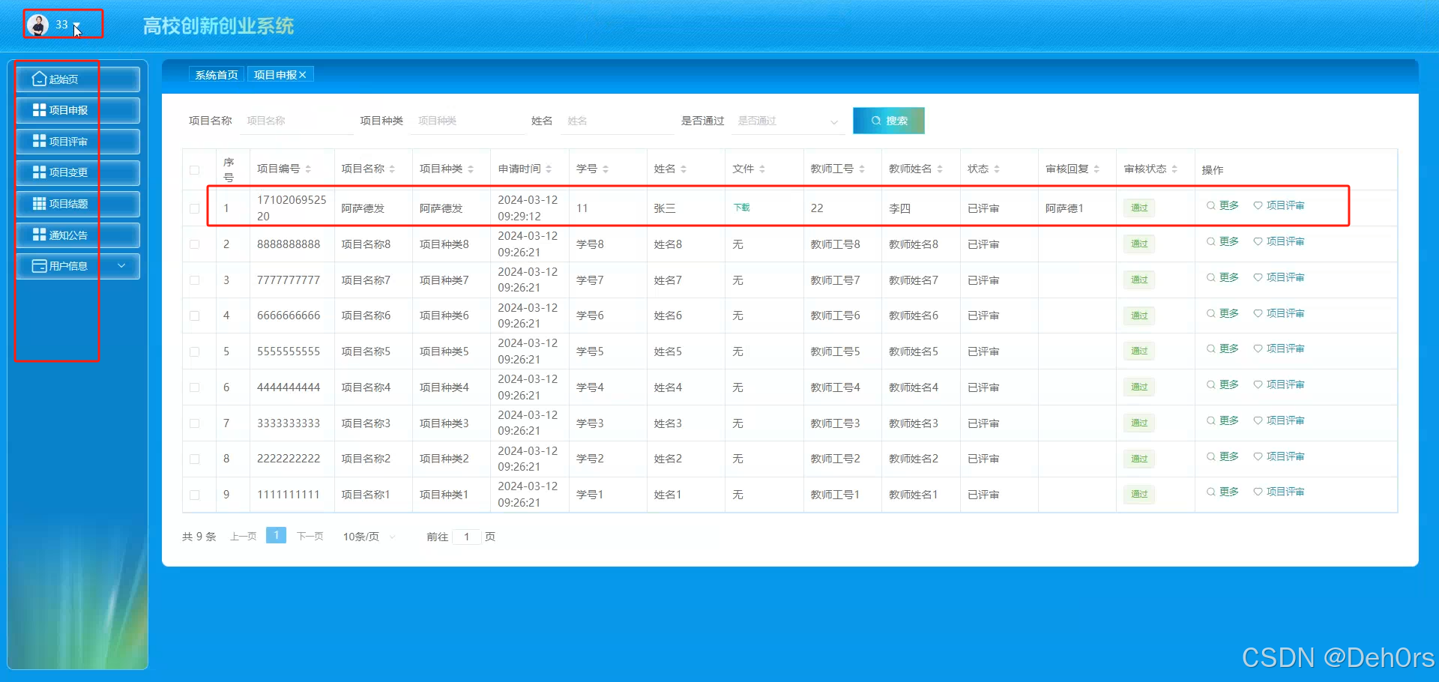Sort by 文件 column
This screenshot has width=1439, height=682.
pyautogui.click(x=762, y=169)
